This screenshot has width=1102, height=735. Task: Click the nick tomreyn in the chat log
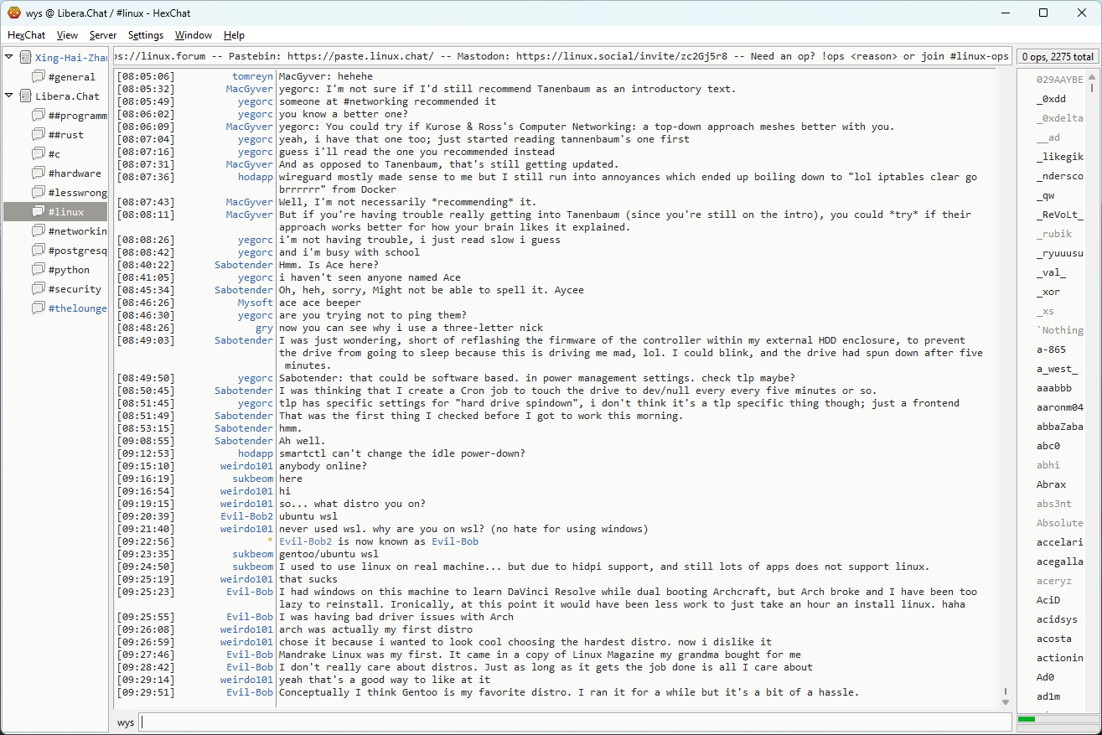click(252, 76)
